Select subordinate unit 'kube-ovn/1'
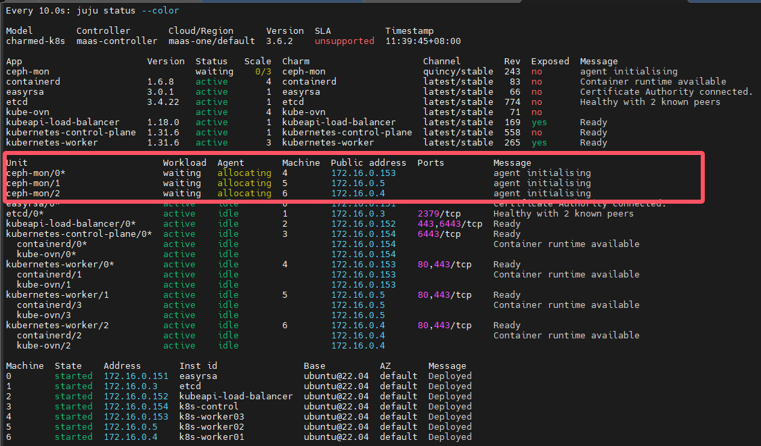761x446 pixels. coord(44,286)
